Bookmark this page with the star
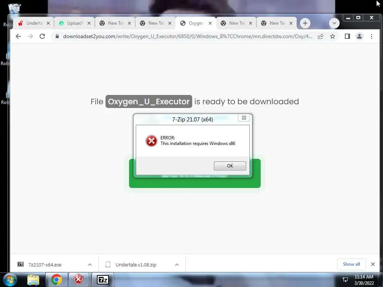This screenshot has height=287, width=383. pyautogui.click(x=333, y=36)
